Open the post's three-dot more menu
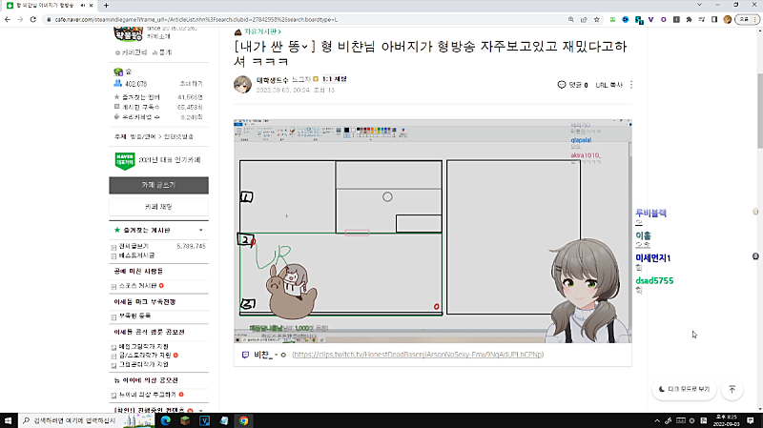 (631, 85)
